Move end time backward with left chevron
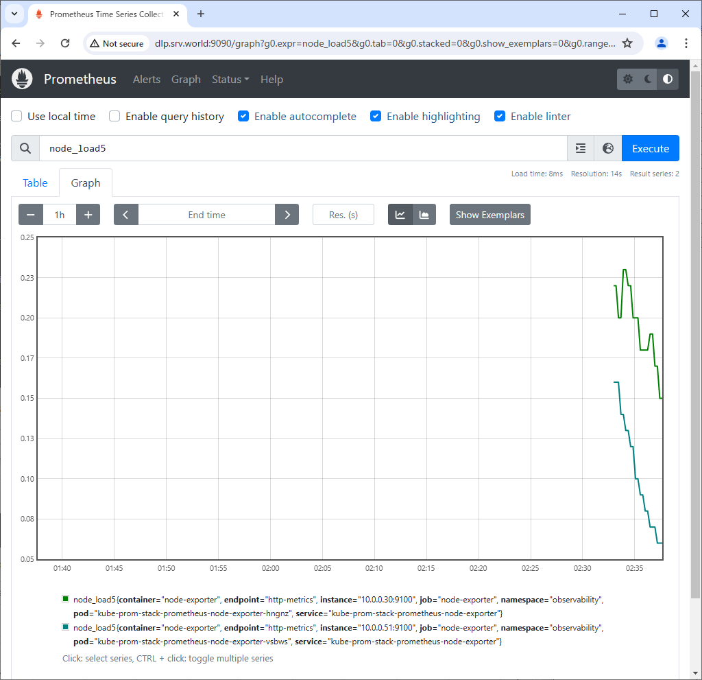Image resolution: width=702 pixels, height=680 pixels. [126, 215]
